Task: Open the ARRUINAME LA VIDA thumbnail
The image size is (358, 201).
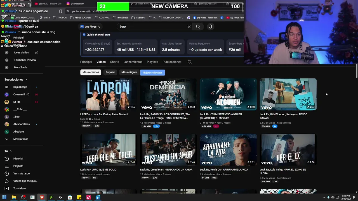Action: point(228,150)
